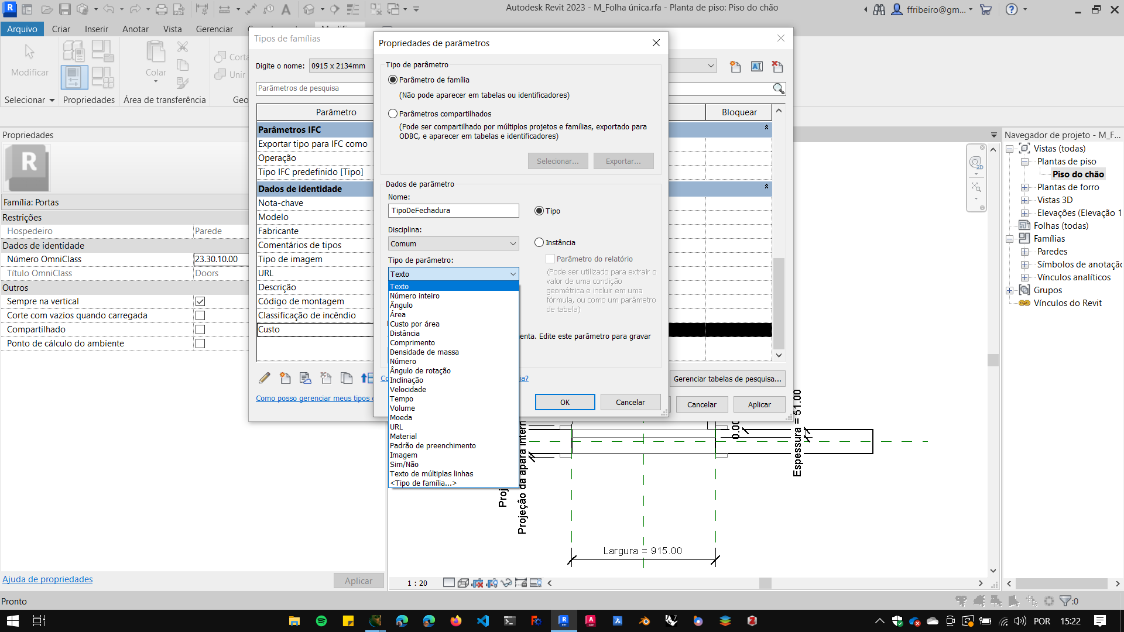
Task: Click the rename type icon
Action: (x=756, y=67)
